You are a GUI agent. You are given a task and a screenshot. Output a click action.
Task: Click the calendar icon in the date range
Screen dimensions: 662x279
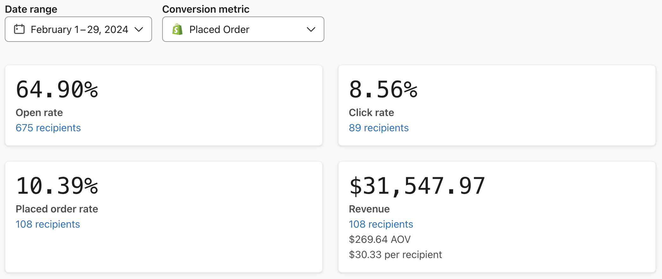point(19,29)
